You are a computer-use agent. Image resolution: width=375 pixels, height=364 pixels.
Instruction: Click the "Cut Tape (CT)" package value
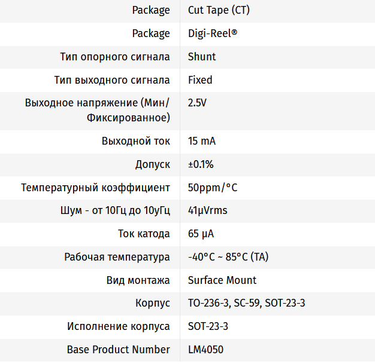coord(216,10)
